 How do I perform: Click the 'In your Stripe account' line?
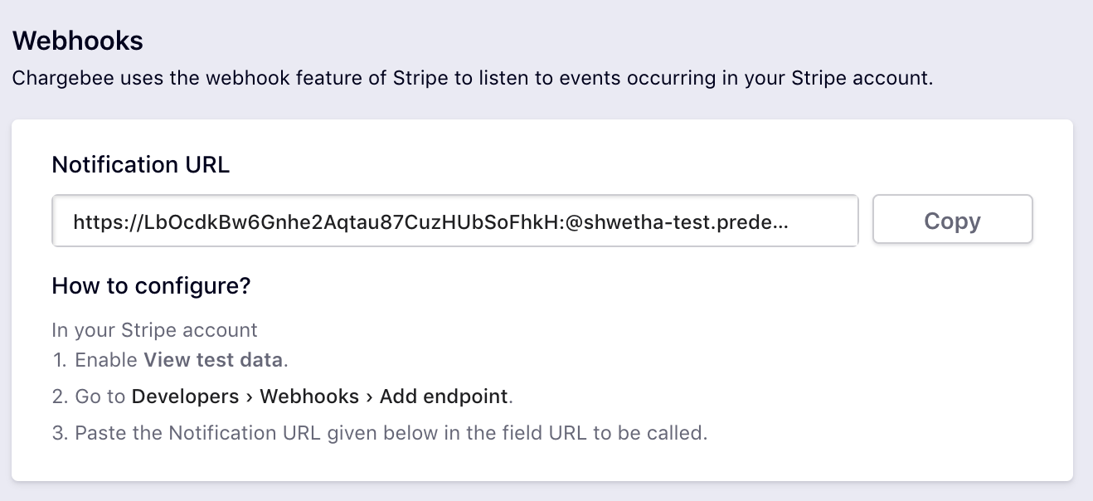point(154,330)
